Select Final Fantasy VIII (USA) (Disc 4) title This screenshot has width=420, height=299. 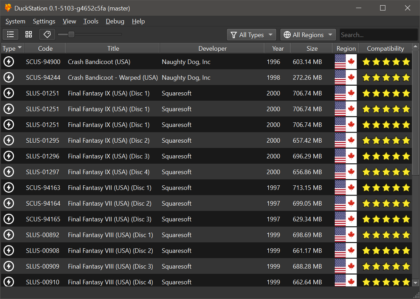[110, 282]
